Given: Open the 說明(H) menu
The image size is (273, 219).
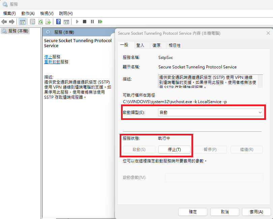Looking at the screenshot, I should pyautogui.click(x=66, y=13).
